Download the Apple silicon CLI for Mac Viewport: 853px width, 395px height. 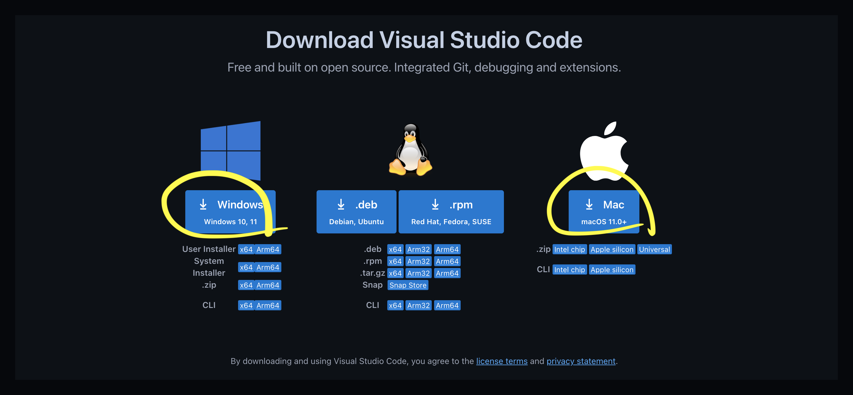[x=612, y=269]
